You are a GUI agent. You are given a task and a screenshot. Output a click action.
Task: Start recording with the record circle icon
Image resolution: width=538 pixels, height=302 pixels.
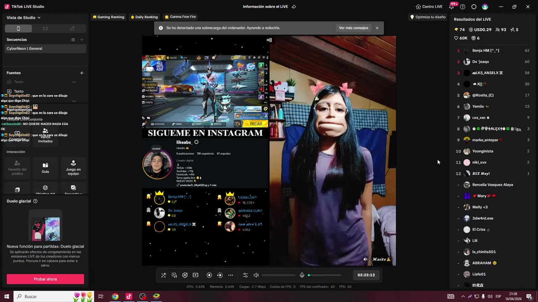[x=209, y=275]
